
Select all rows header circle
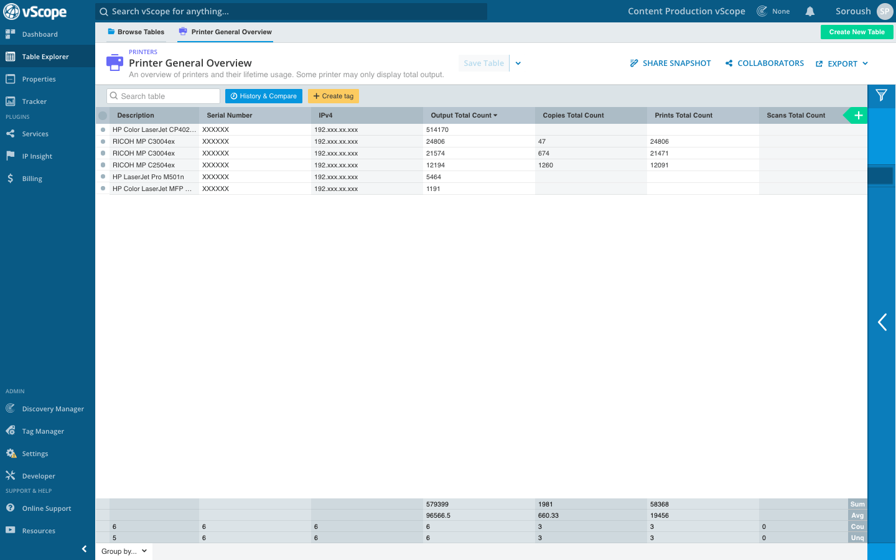[x=103, y=115]
